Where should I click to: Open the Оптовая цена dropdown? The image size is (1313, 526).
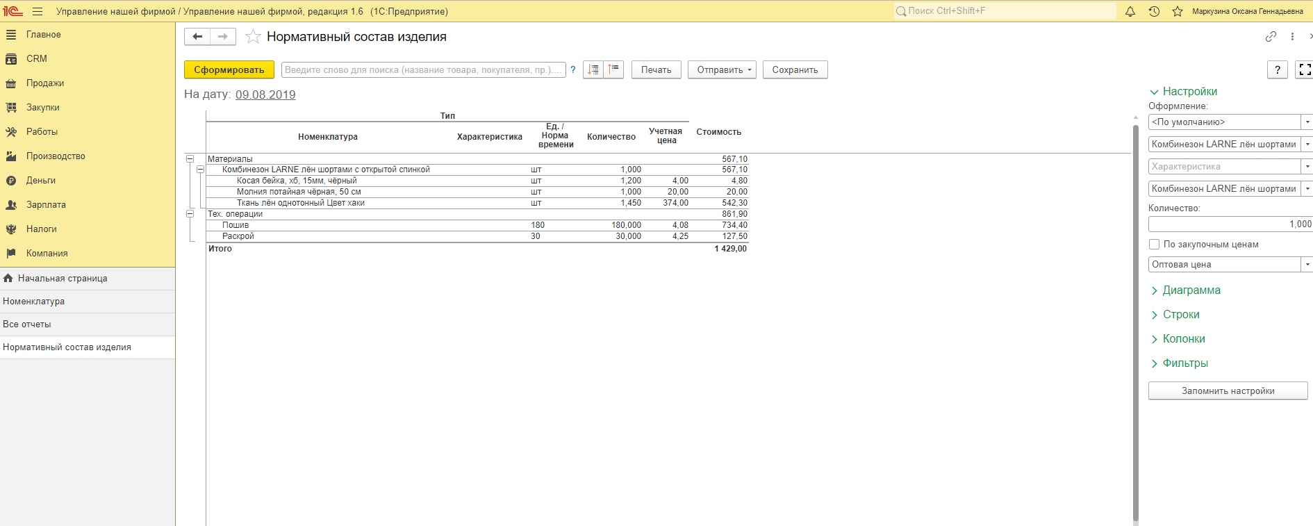pyautogui.click(x=1307, y=265)
